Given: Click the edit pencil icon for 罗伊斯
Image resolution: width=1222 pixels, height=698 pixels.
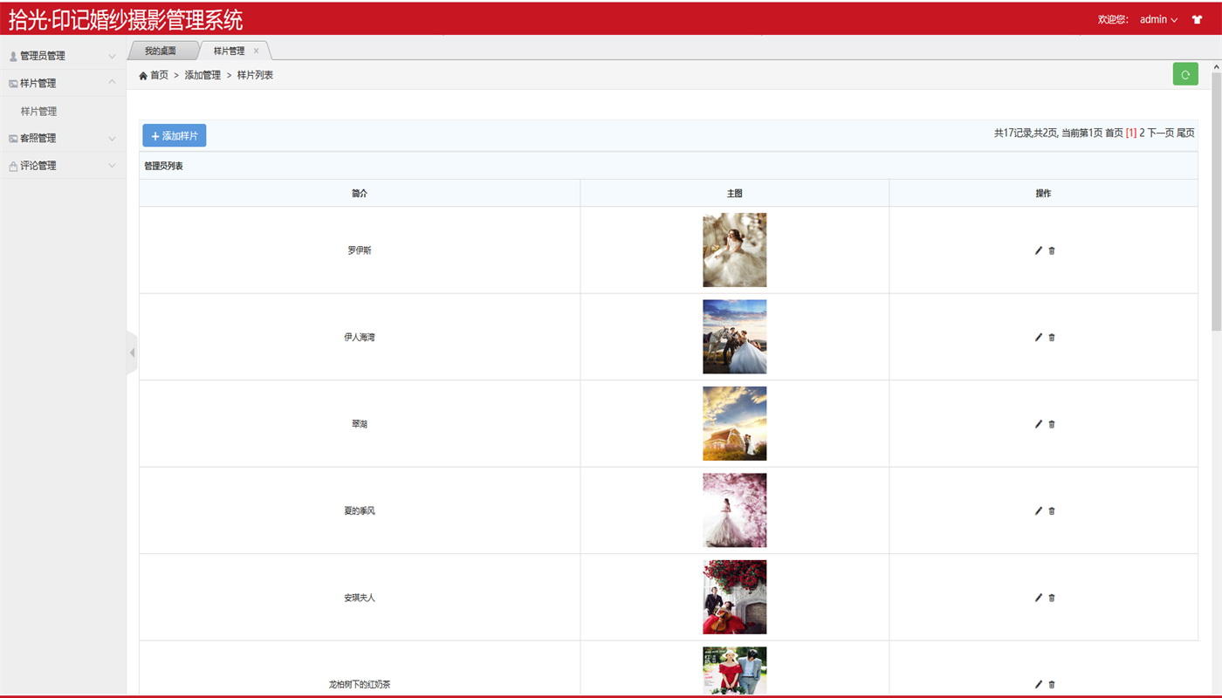Looking at the screenshot, I should pos(1038,250).
